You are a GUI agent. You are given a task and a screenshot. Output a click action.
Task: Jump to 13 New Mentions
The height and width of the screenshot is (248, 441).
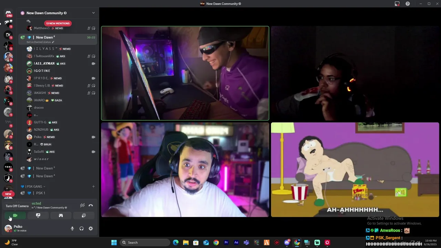coord(58,23)
